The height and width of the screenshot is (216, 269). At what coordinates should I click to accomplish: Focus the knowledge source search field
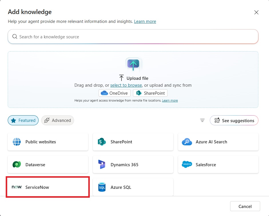tap(133, 37)
